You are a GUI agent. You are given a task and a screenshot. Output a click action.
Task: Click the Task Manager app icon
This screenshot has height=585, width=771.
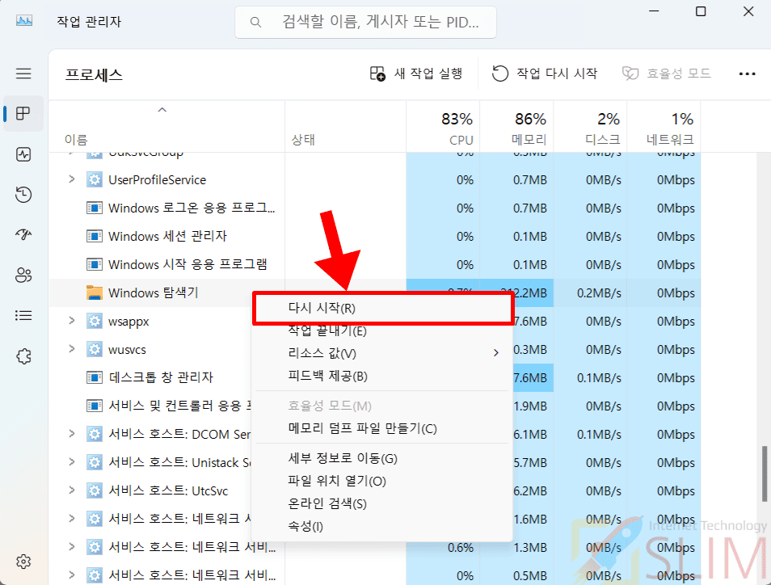coord(24,21)
